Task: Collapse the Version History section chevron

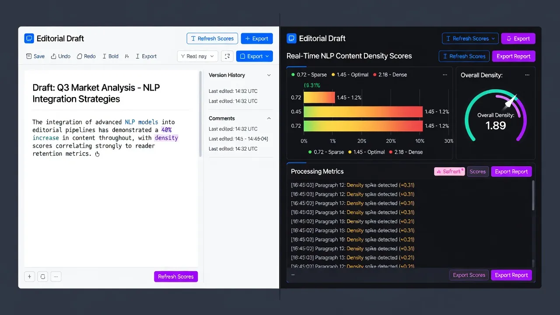Action: (269, 75)
